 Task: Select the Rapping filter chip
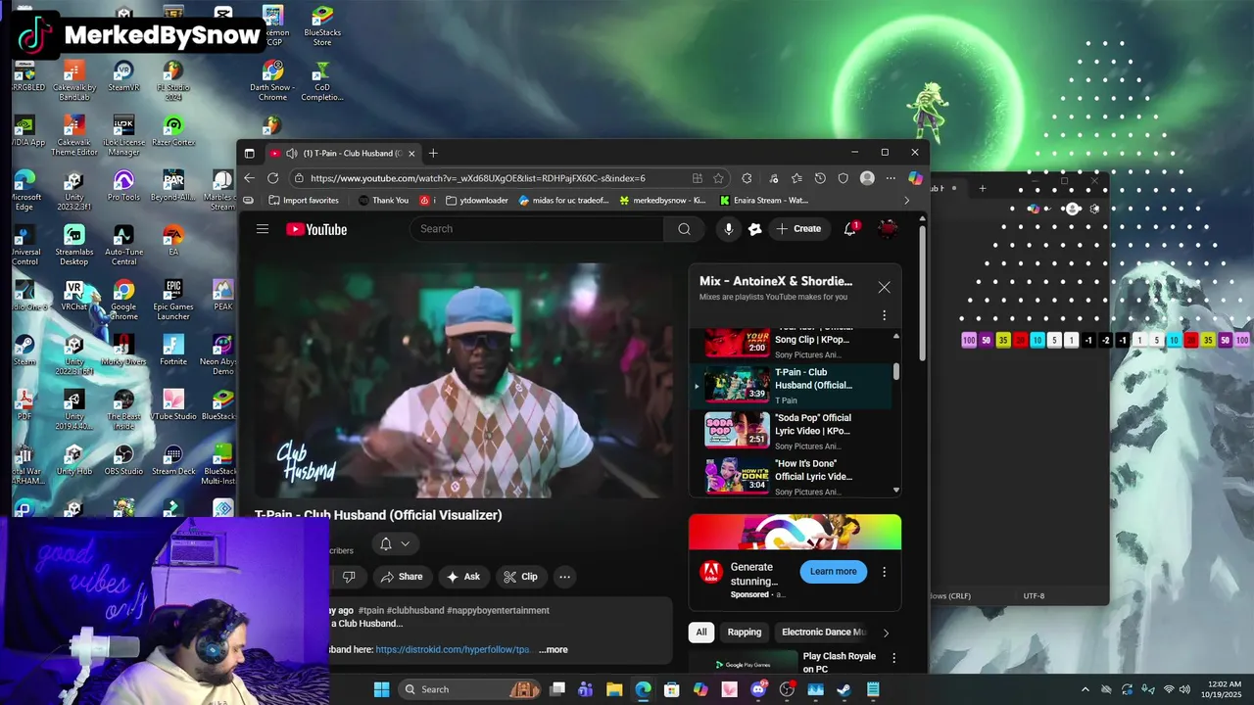pyautogui.click(x=745, y=633)
